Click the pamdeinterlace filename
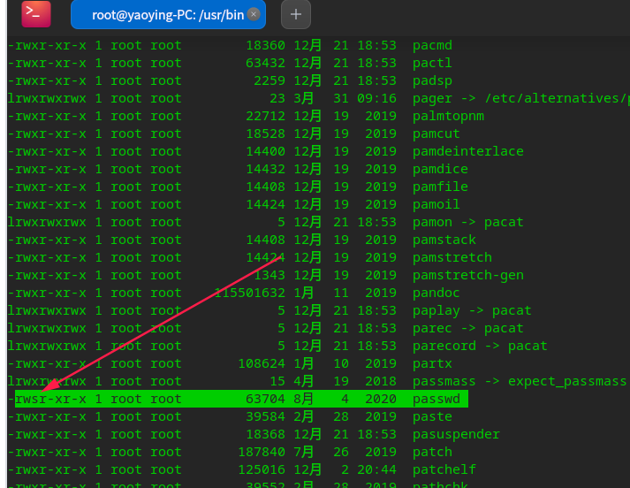Viewport: 630px width, 488px height. click(x=468, y=151)
